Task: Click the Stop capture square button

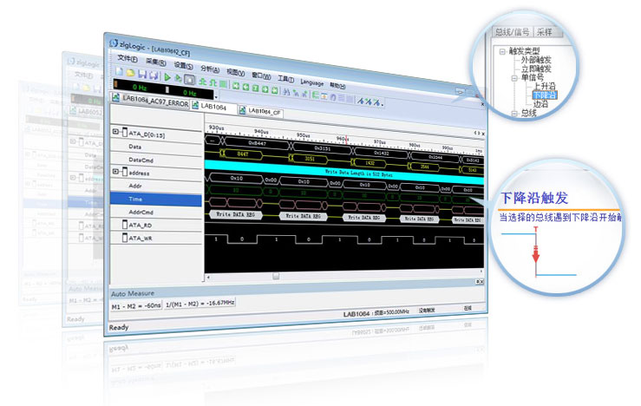Action: click(189, 80)
